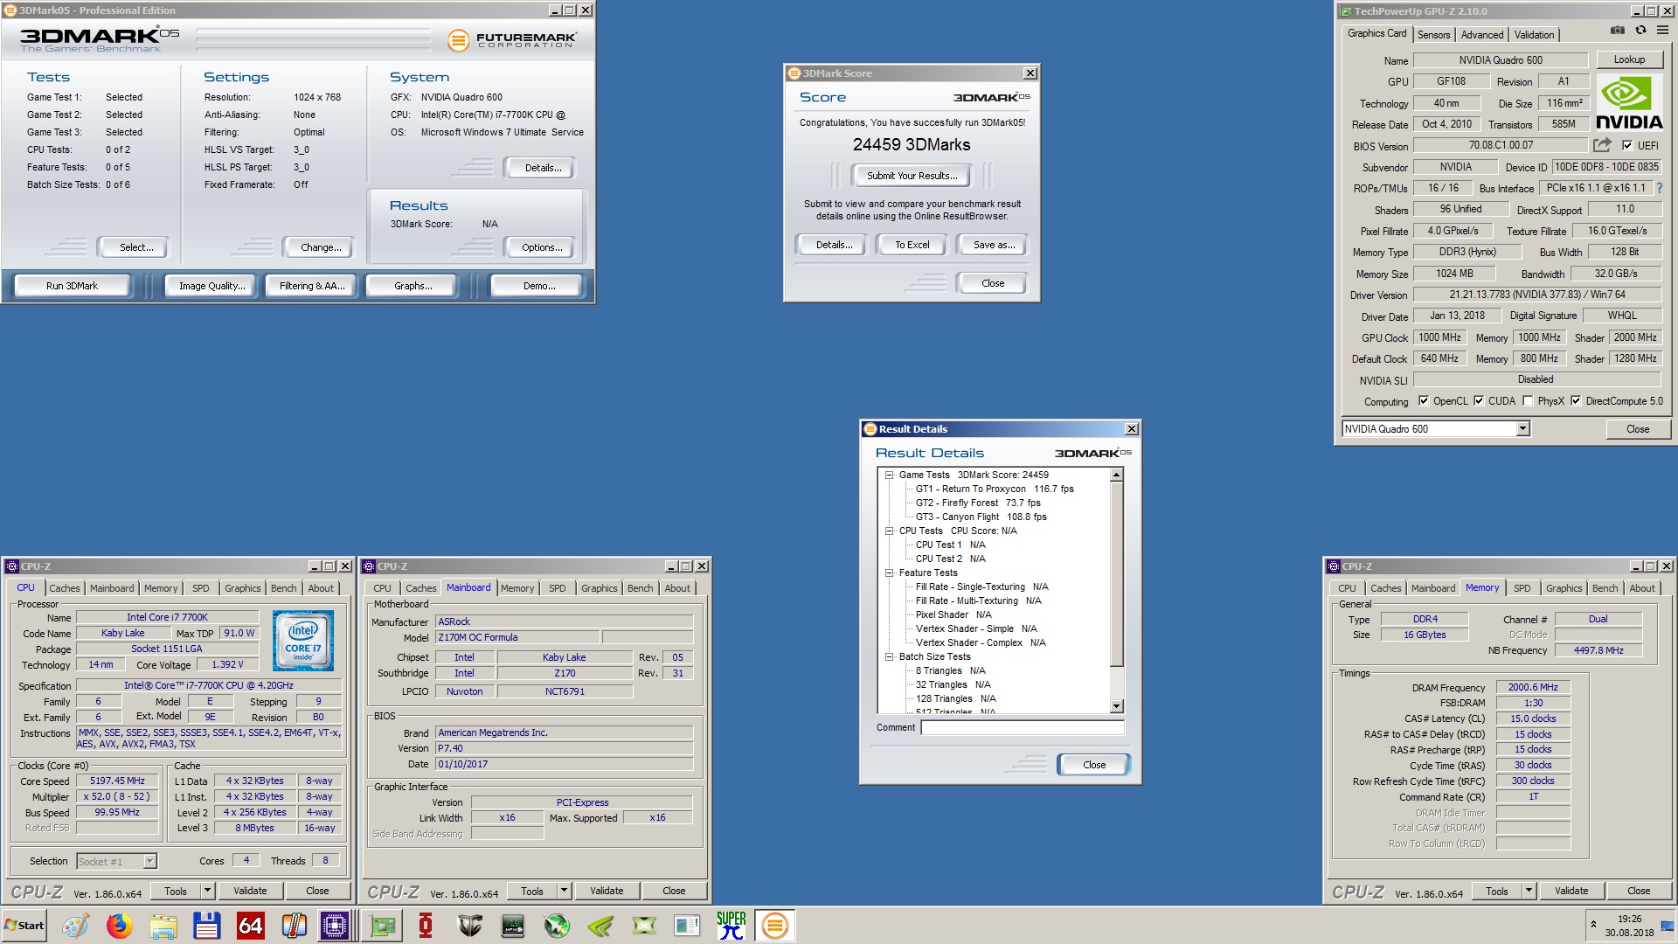
Task: Open AIDA64 from the taskbar
Action: point(251,926)
